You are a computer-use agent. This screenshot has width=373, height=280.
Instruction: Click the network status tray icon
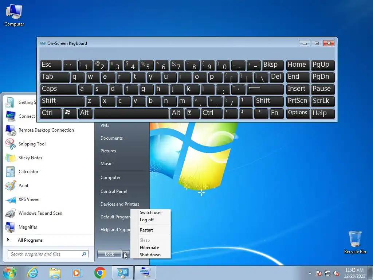(327, 273)
